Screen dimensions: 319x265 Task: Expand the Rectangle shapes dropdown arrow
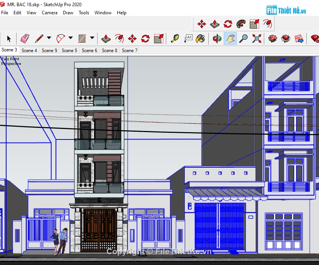tap(92, 38)
